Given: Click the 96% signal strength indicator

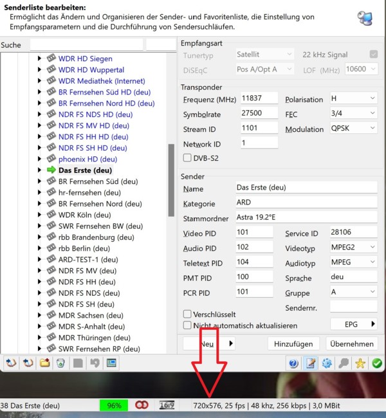Looking at the screenshot, I should pyautogui.click(x=114, y=406).
